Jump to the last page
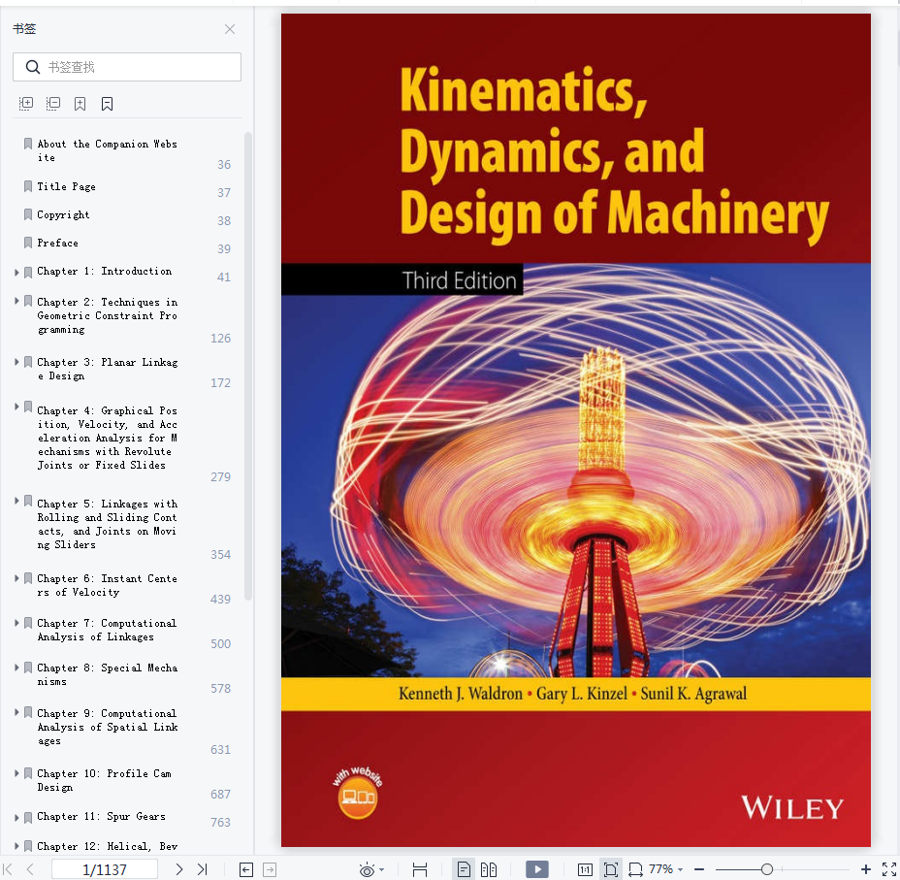900x880 pixels. click(x=202, y=869)
